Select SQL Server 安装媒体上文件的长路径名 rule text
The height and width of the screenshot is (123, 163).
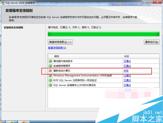(x=74, y=85)
